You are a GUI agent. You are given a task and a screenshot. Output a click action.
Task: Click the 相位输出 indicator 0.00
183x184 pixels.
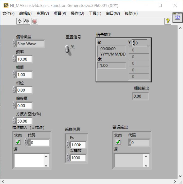(x=141, y=96)
